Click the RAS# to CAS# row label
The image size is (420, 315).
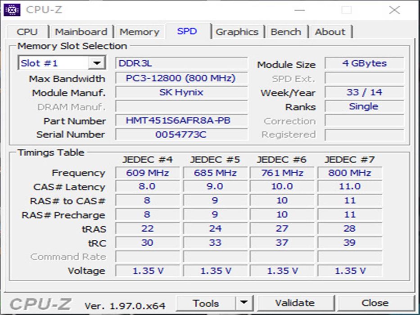[68, 201]
